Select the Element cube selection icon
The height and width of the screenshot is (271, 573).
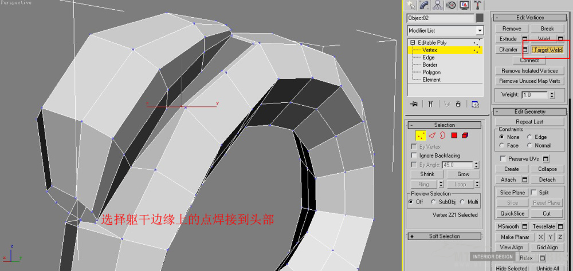click(465, 135)
